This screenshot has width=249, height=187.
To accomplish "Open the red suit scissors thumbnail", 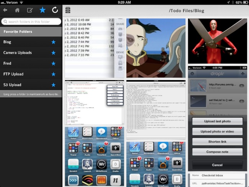I will coord(218,41).
